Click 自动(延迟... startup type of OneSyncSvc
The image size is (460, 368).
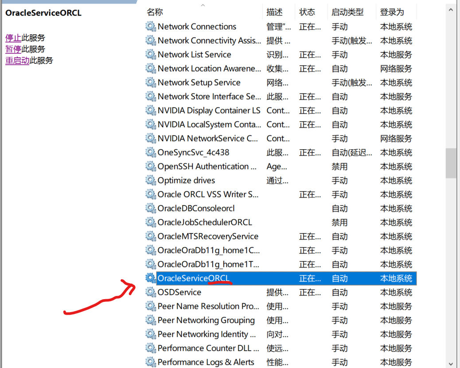coord(352,152)
